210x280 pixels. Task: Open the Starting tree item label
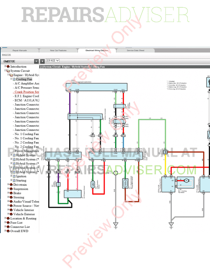pos(21,181)
